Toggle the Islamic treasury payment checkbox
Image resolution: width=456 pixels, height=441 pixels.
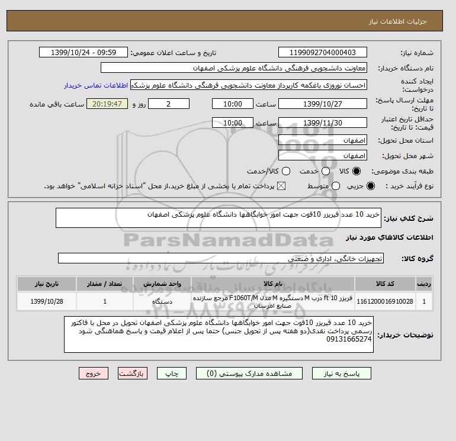pyautogui.click(x=281, y=186)
